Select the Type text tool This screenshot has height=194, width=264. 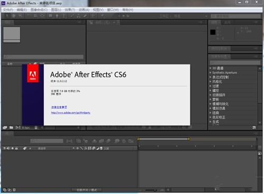(64, 16)
